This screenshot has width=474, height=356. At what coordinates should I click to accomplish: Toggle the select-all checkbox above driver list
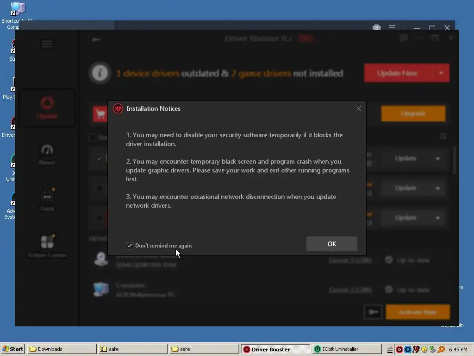point(93,137)
